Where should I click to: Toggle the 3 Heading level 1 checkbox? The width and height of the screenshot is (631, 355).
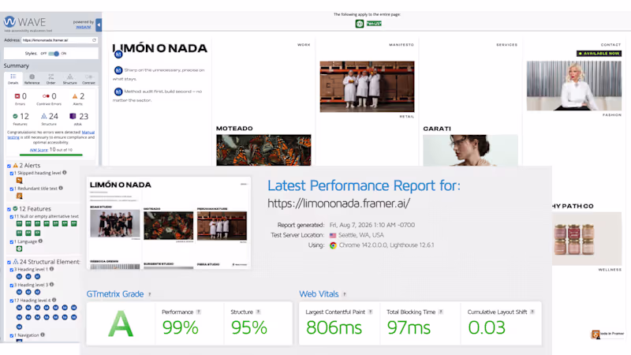point(12,270)
